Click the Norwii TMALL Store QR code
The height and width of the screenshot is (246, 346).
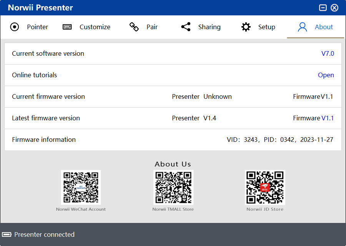[x=173, y=187]
